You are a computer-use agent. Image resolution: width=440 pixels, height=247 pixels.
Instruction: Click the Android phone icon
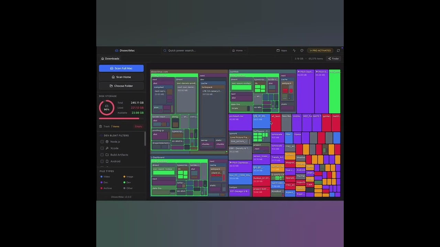(x=107, y=161)
